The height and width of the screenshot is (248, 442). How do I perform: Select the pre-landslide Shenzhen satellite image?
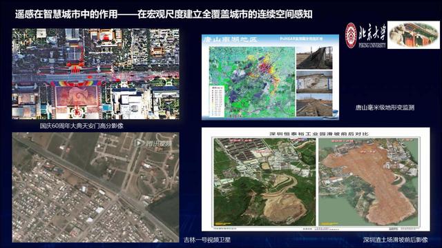(265, 182)
